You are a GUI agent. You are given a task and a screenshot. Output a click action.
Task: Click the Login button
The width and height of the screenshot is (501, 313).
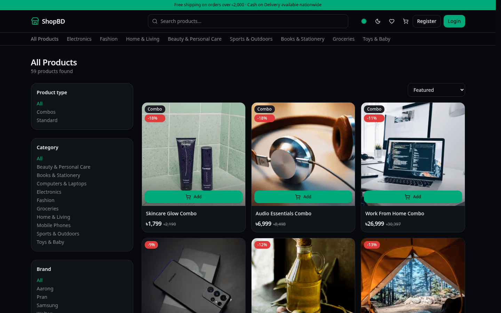[x=454, y=21]
